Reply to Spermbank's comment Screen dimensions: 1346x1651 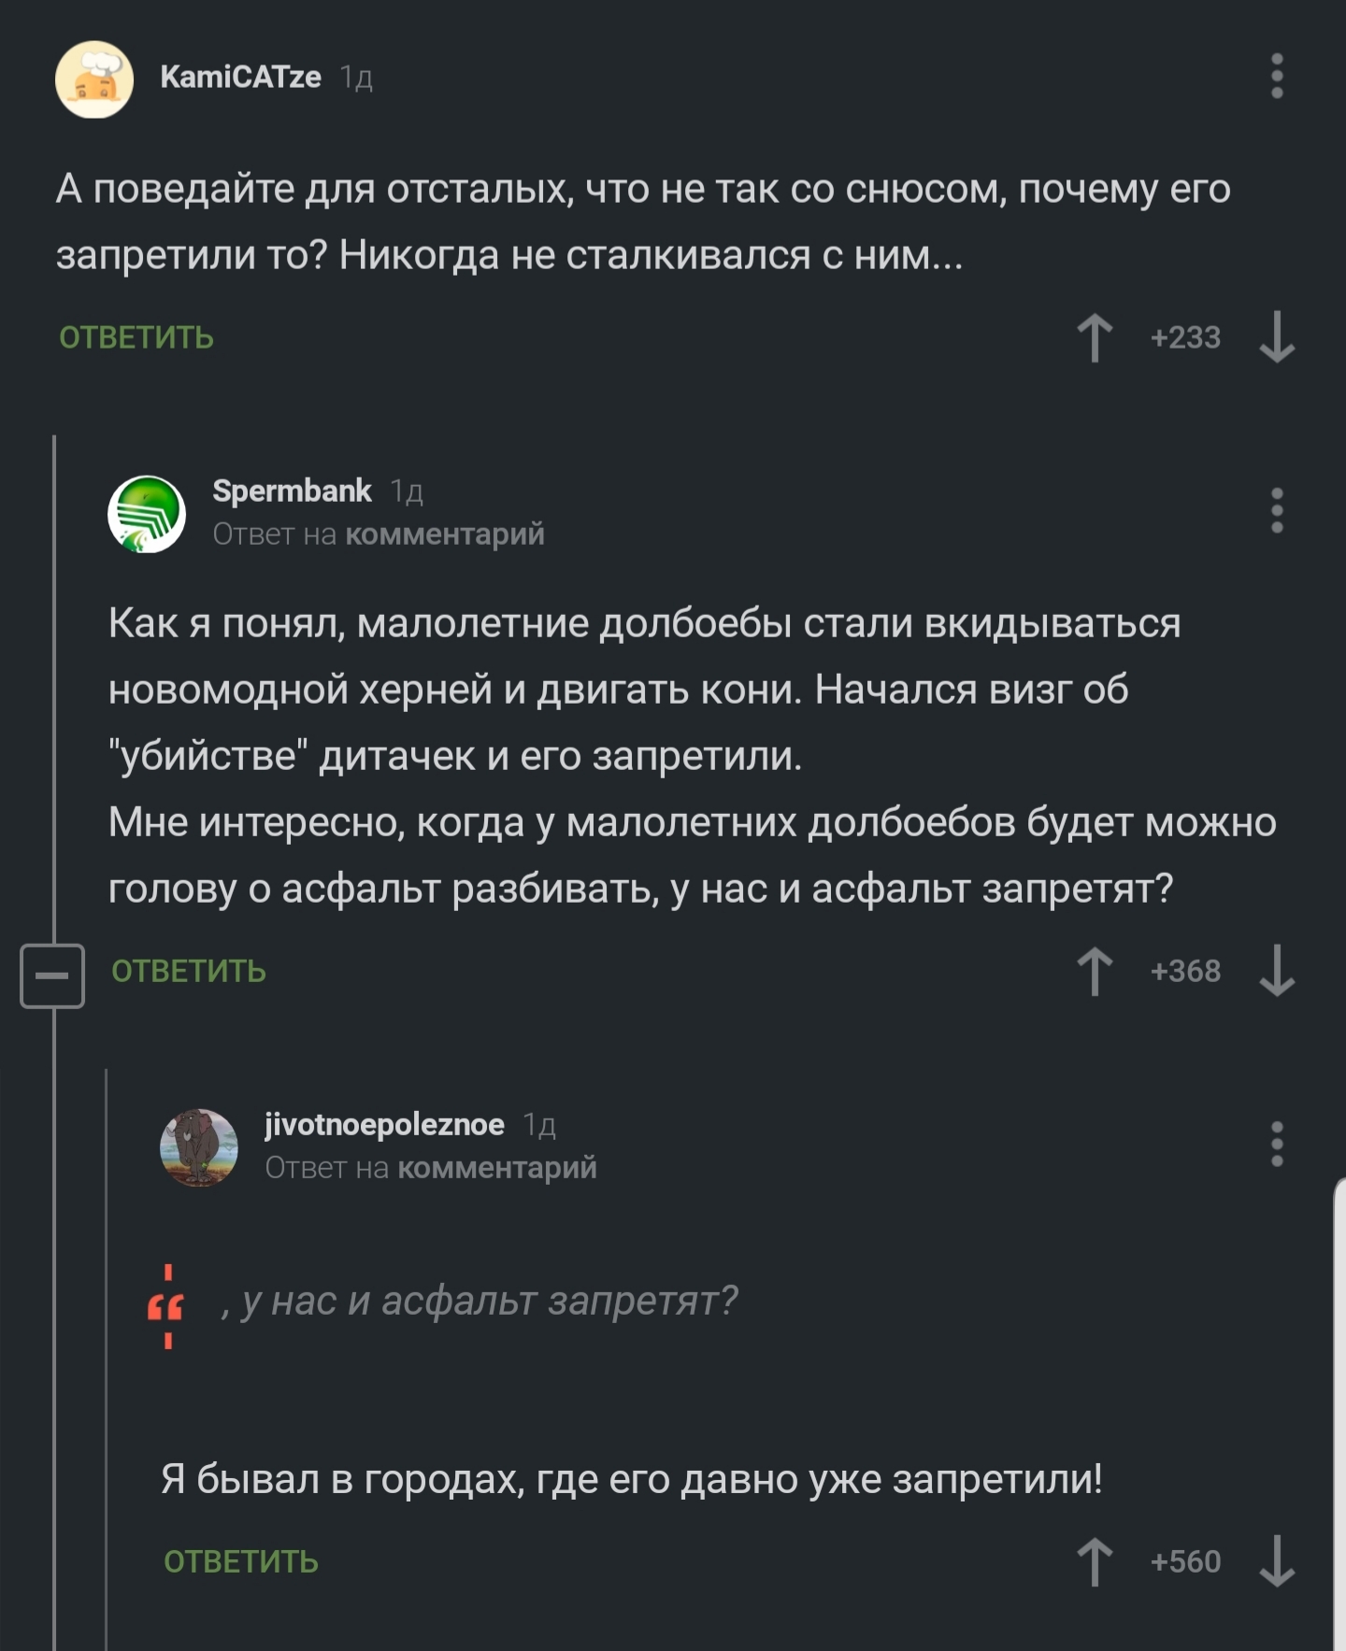coord(189,972)
